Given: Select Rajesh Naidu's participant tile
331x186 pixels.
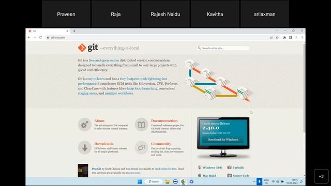Looking at the screenshot, I should pos(165,14).
